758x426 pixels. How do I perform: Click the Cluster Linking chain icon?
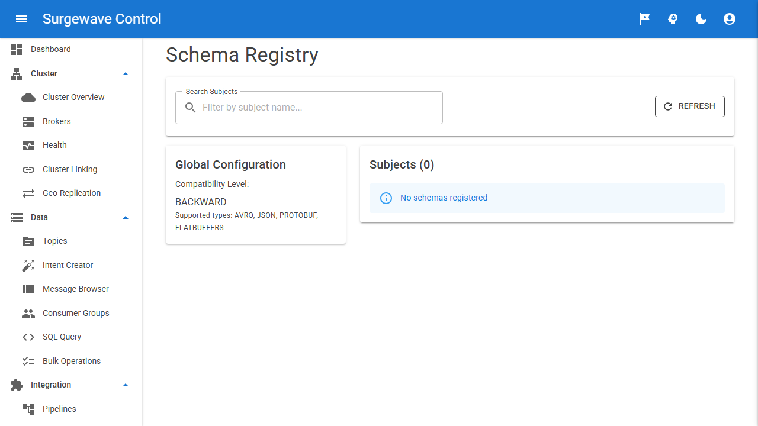[28, 169]
